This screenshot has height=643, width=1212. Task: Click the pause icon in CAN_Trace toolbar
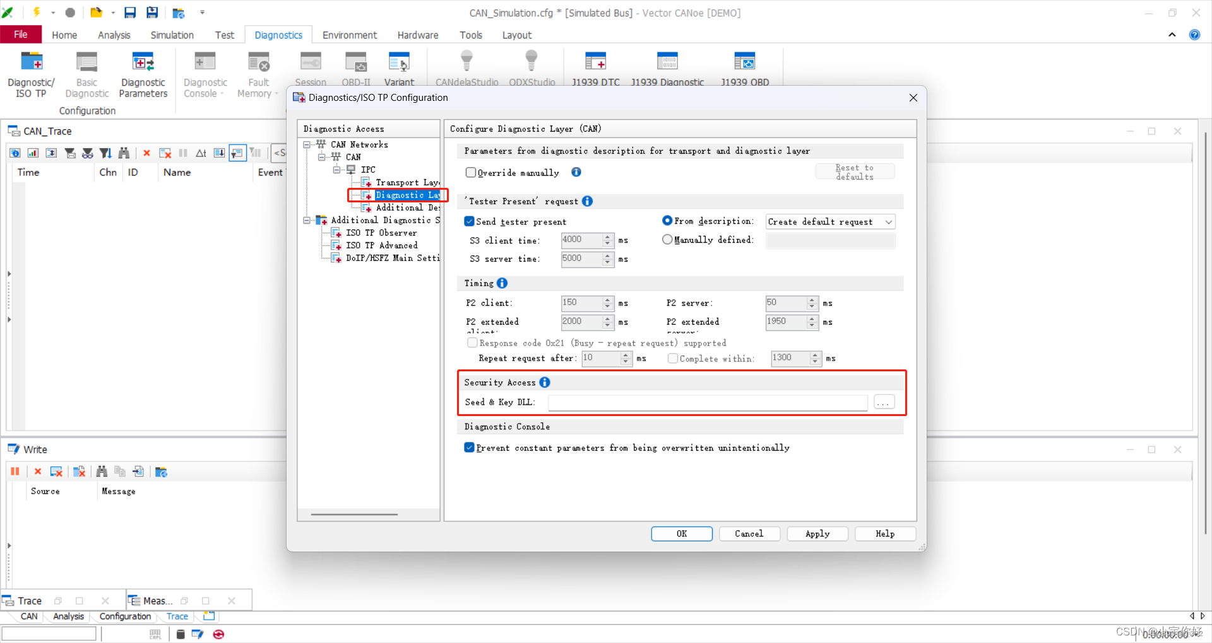(x=183, y=153)
